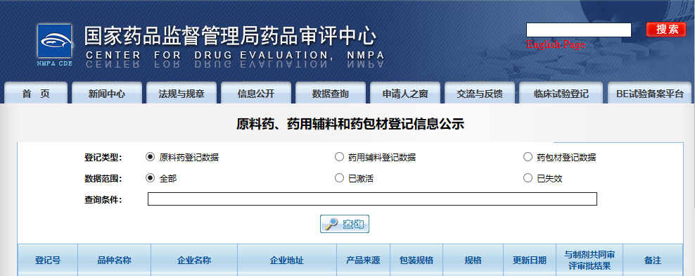Switch to 数据查询 tab
The height and width of the screenshot is (276, 695).
330,93
